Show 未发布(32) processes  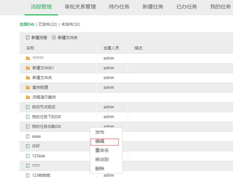tap(71, 24)
